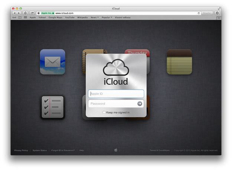The width and height of the screenshot is (232, 170).
Task: Check the Keep me signed in box
Action: pyautogui.click(x=104, y=112)
